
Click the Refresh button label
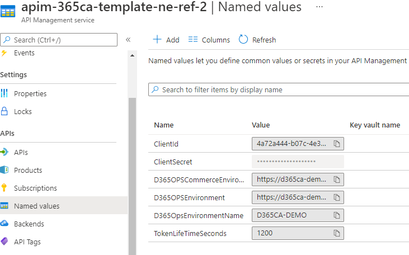264,40
